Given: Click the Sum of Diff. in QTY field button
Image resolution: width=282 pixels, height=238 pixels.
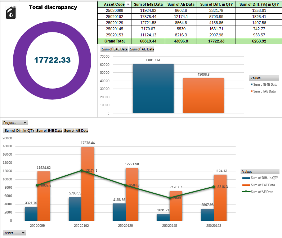Looking at the screenshot, I should [19, 131].
